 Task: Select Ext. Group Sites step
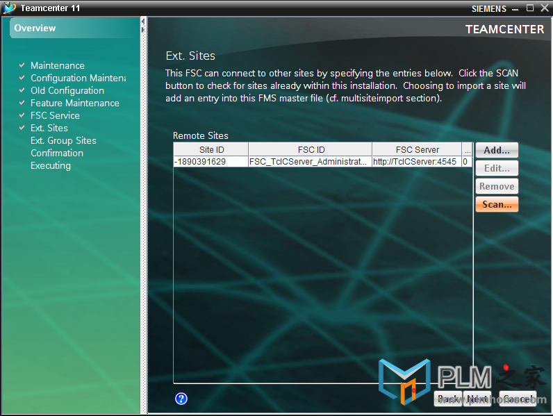click(x=63, y=141)
